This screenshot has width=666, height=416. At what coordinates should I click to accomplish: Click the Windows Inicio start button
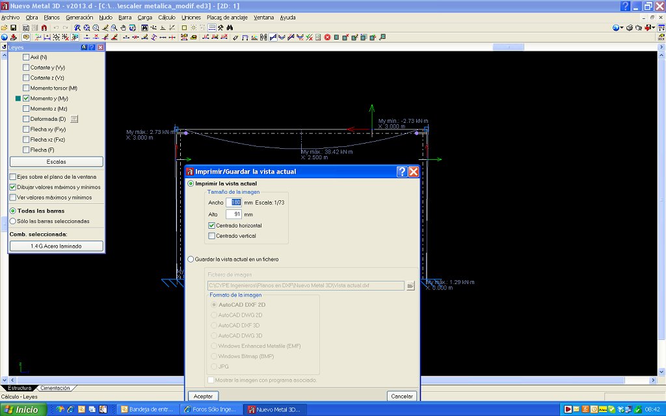(23, 409)
